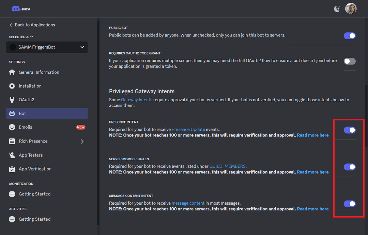Click the Activities Getting Started plus icon
368x235 pixels.
click(x=12, y=219)
